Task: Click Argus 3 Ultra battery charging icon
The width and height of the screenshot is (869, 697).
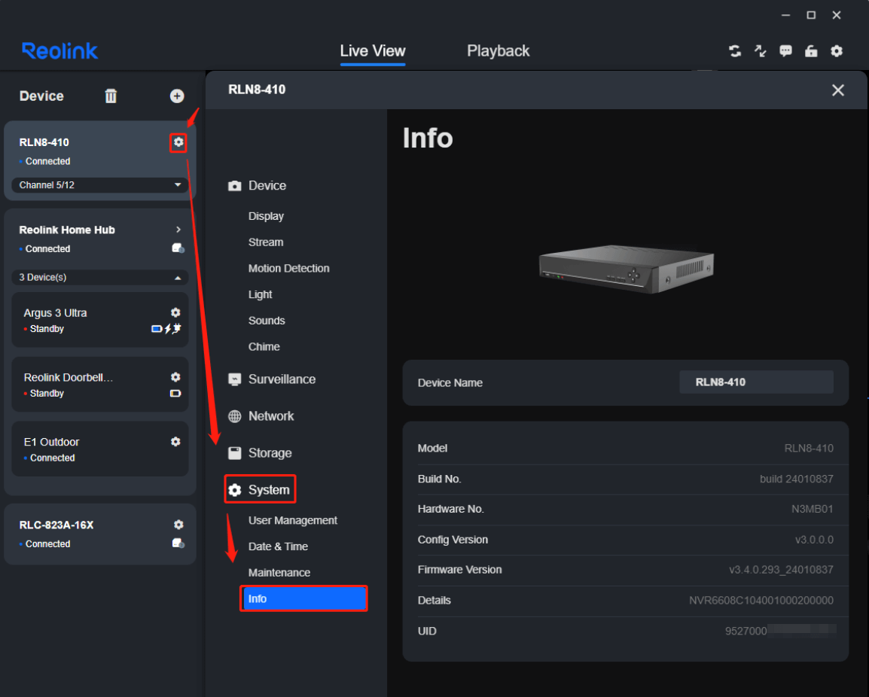Action: pos(166,329)
